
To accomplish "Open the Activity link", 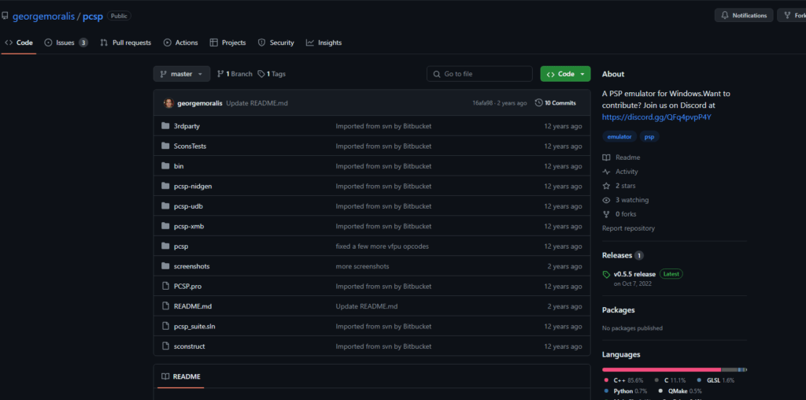I will (x=620, y=172).
